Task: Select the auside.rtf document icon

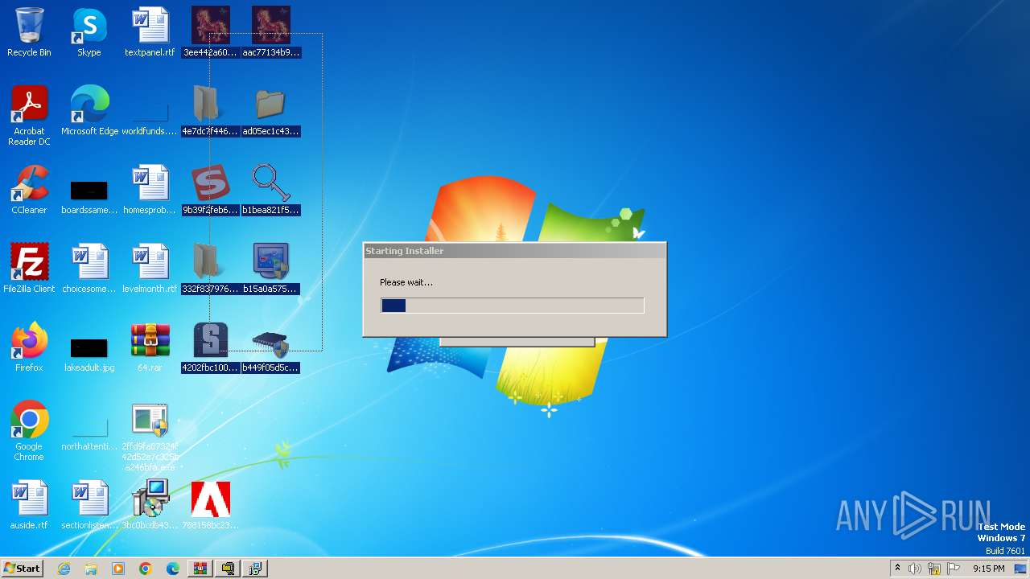Action: click(29, 505)
